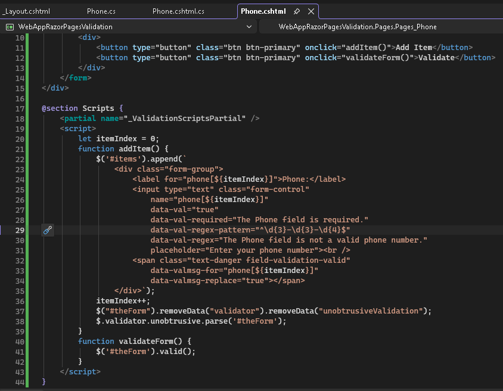
Task: Click the 'let itemIndex = 0;' line
Action: point(119,138)
